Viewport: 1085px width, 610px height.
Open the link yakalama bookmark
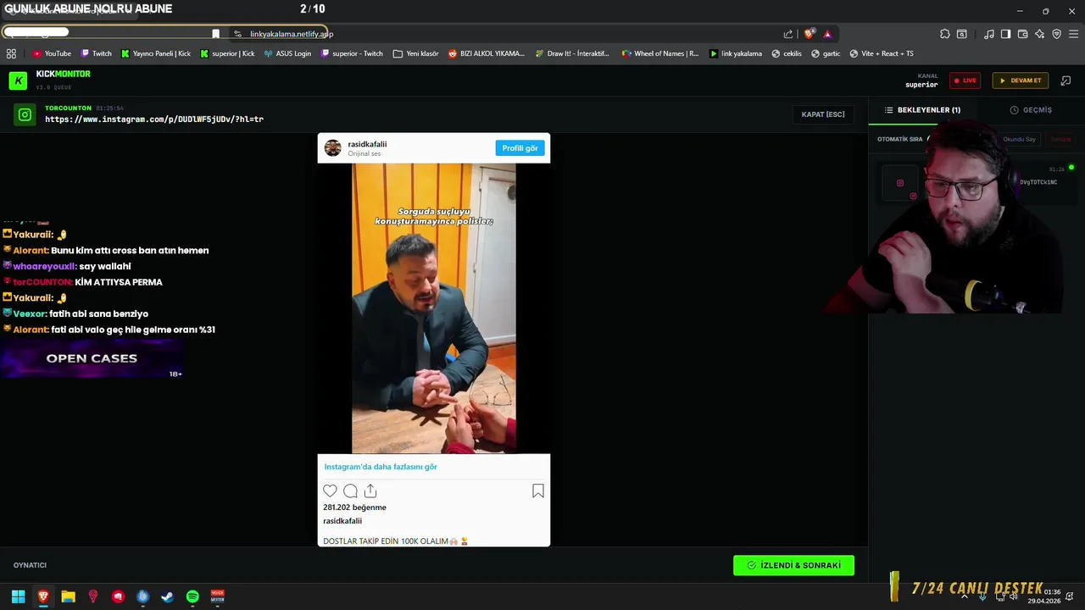pyautogui.click(x=736, y=53)
